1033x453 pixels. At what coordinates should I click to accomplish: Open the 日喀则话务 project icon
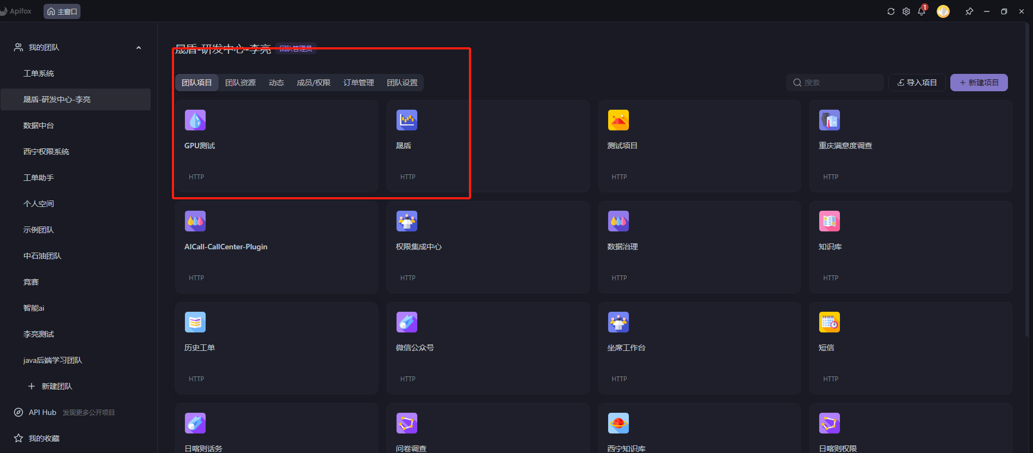coord(195,423)
